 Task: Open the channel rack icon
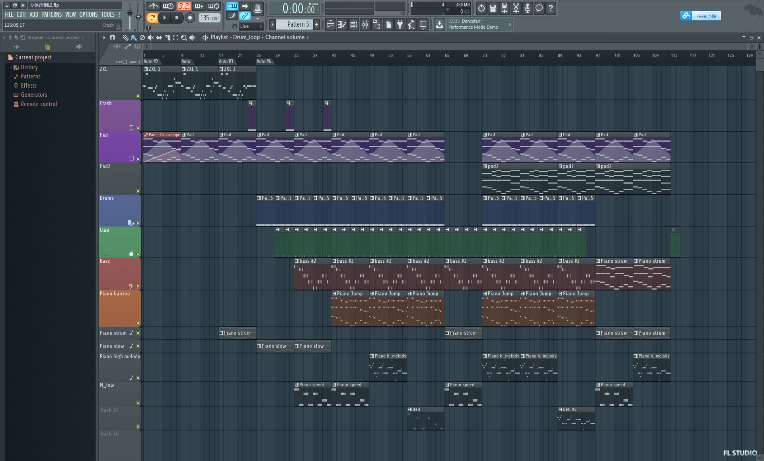[x=354, y=25]
